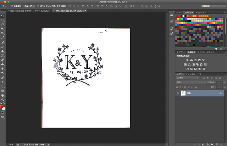Hide the 背景 layer eye icon
Viewport: 227px width, 146px height.
coord(178,93)
